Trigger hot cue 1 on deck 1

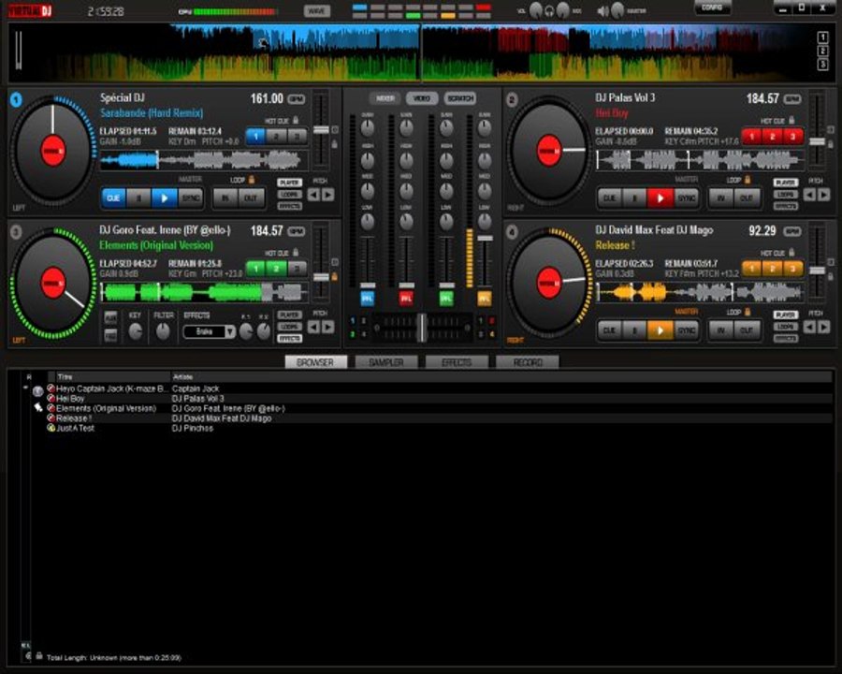coord(255,137)
